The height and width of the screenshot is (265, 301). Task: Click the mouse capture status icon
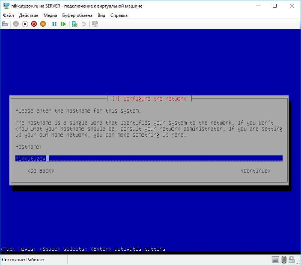[284, 259]
